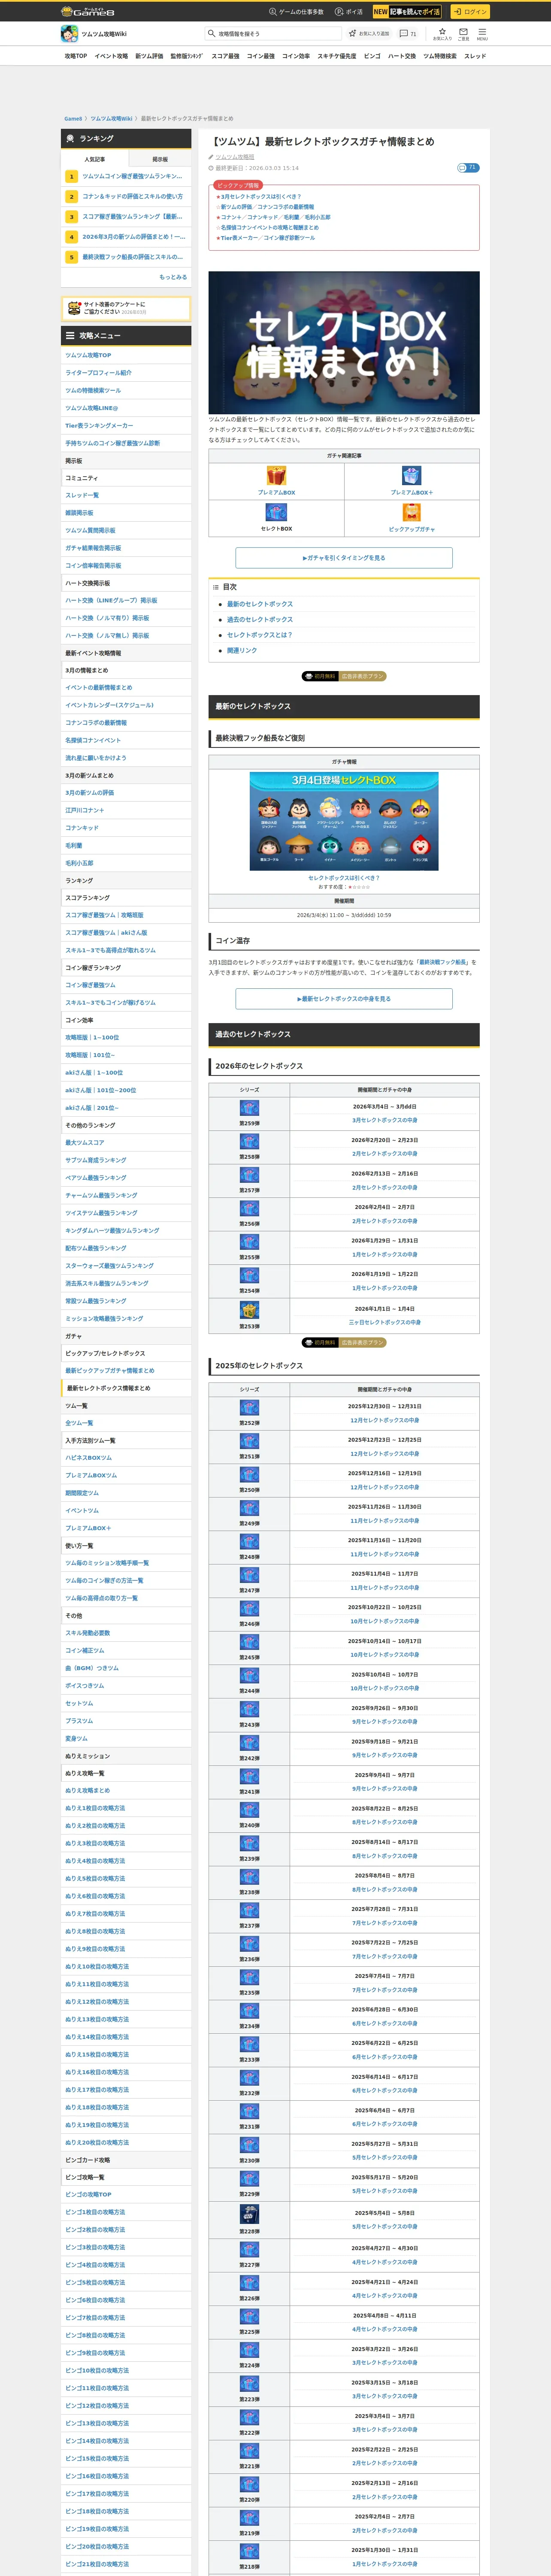Click ガチャを引くタイミングを見る button
The width and height of the screenshot is (551, 2576).
pyautogui.click(x=344, y=558)
